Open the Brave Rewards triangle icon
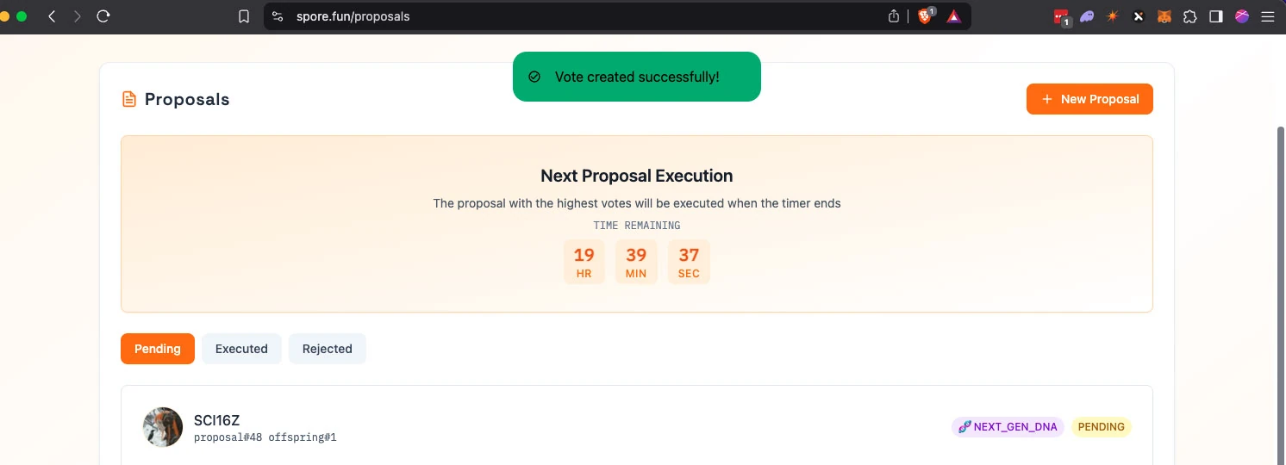 click(x=953, y=16)
